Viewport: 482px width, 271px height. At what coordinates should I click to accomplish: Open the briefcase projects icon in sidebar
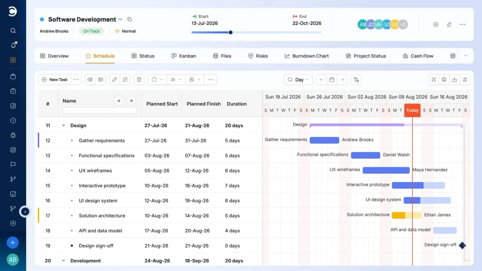[x=13, y=76]
